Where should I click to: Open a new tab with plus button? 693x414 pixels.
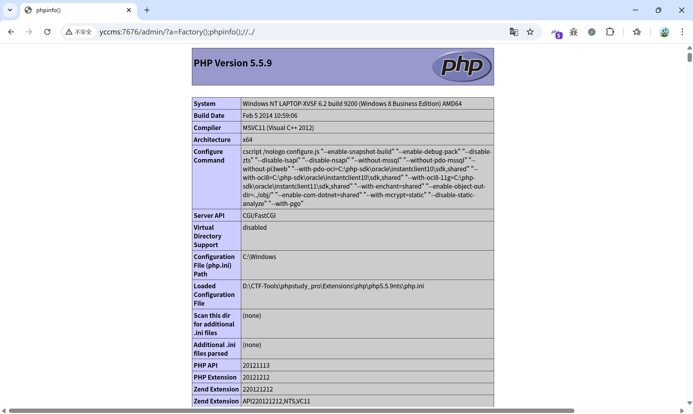[147, 10]
